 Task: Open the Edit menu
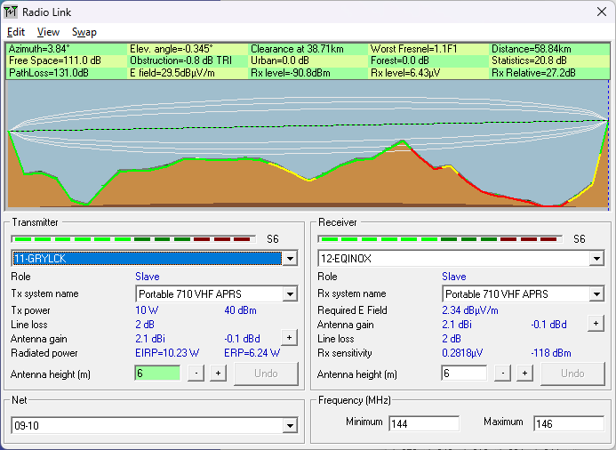pos(16,32)
